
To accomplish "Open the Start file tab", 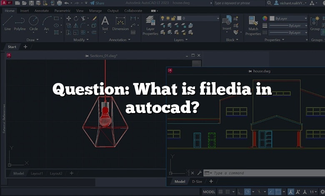I will coord(12,47).
